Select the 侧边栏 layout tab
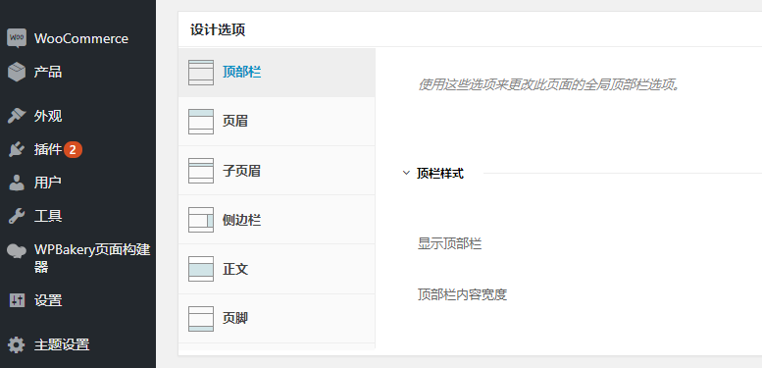The image size is (762, 368). click(x=277, y=220)
